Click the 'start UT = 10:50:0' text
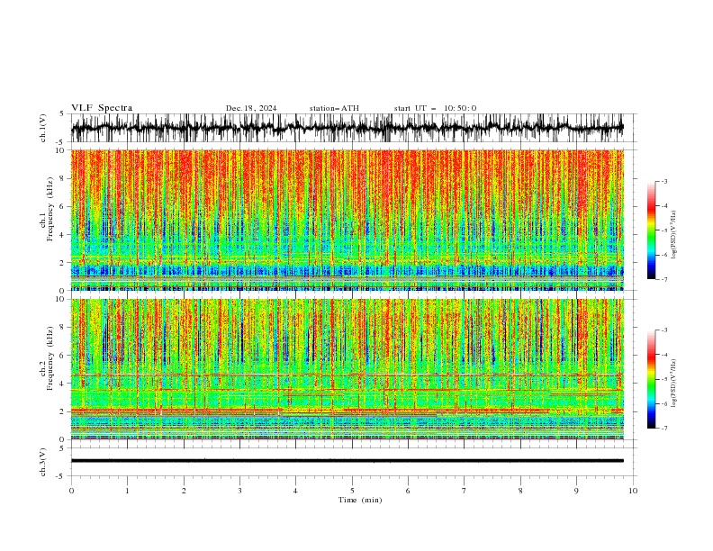 tap(435, 108)
